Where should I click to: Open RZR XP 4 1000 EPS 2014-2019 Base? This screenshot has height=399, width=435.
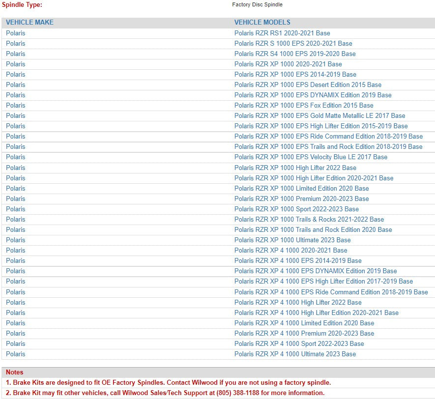tap(298, 260)
